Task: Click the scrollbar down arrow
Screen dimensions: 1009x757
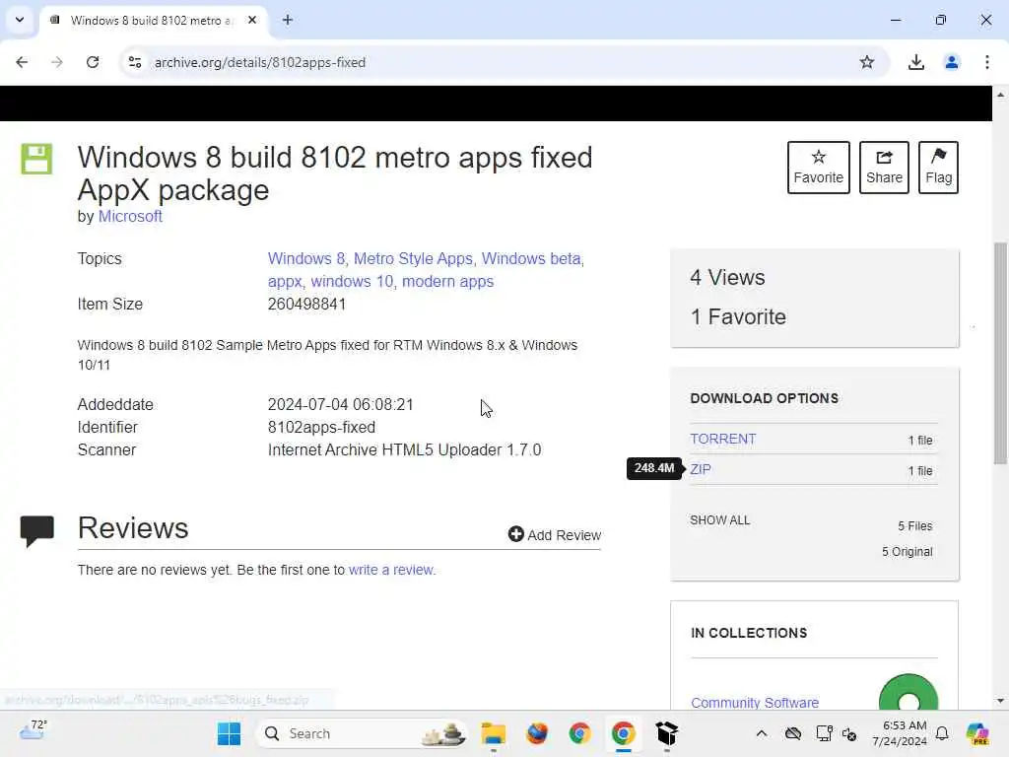Action: [x=1000, y=701]
